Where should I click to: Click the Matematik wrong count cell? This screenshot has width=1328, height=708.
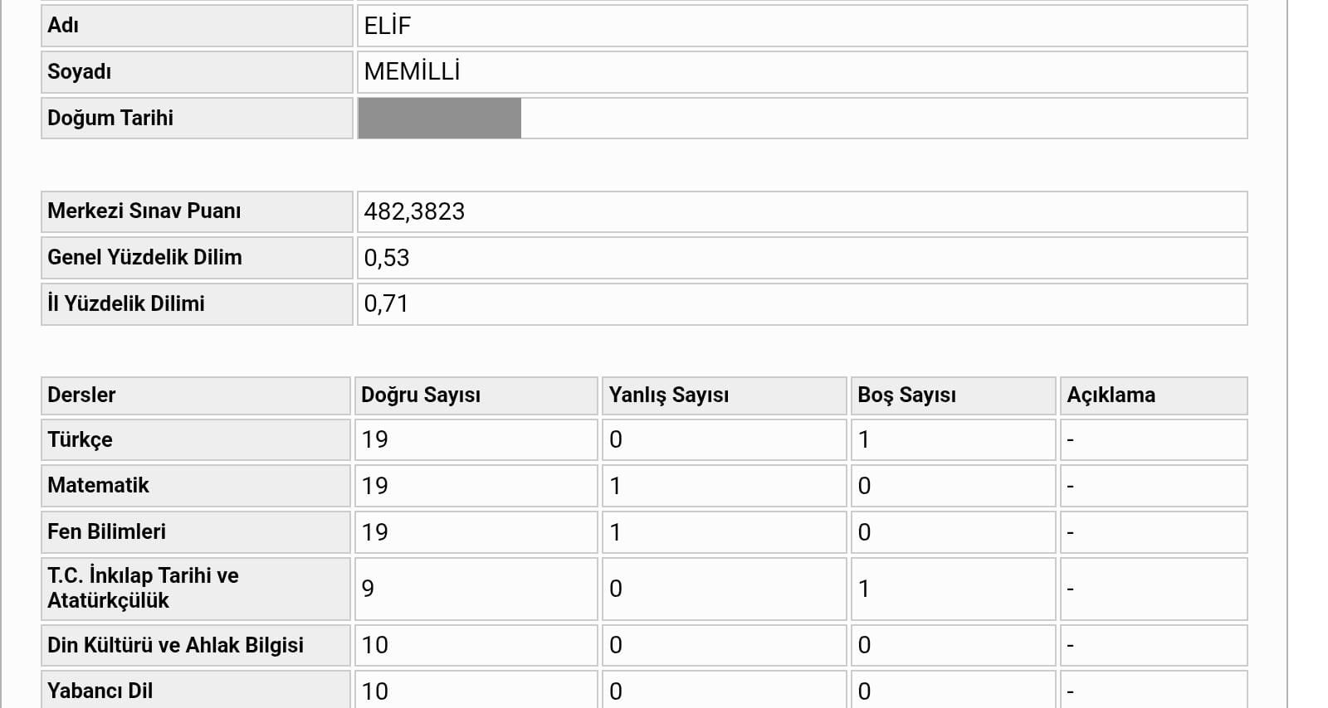click(x=724, y=486)
